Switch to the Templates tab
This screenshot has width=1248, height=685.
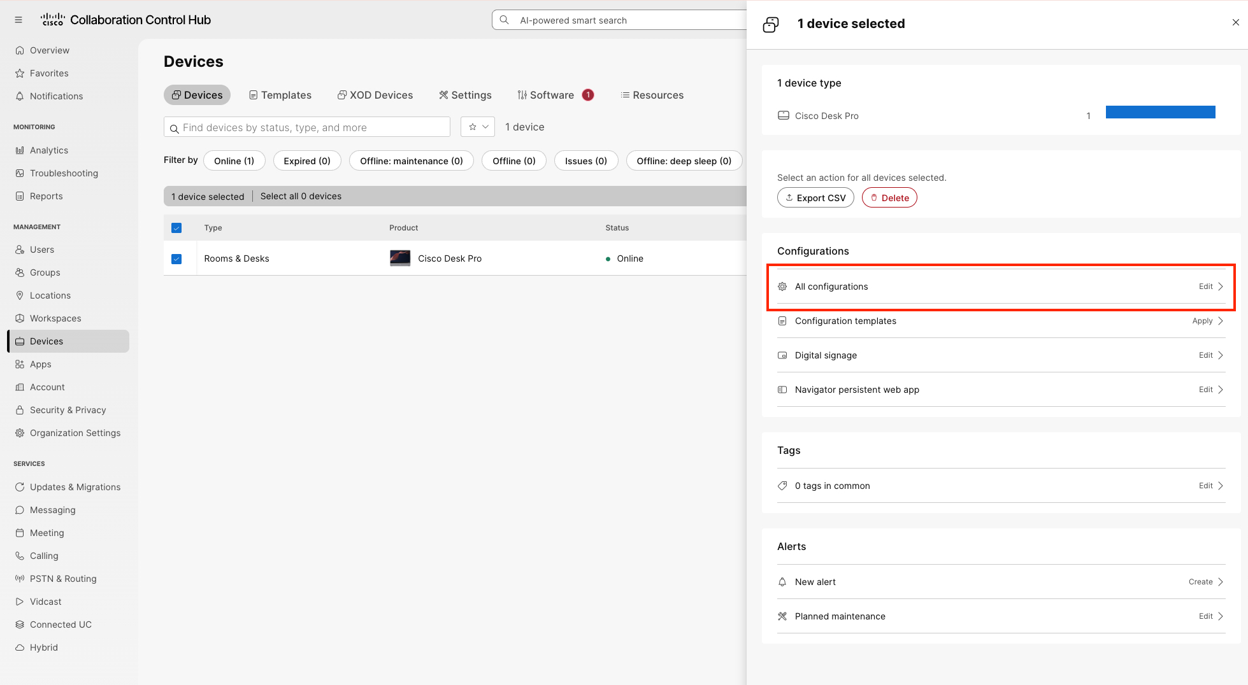280,95
